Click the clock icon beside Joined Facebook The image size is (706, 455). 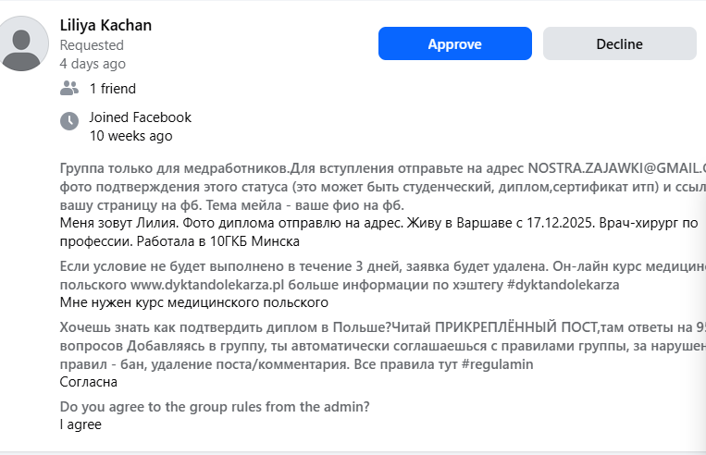[68, 121]
